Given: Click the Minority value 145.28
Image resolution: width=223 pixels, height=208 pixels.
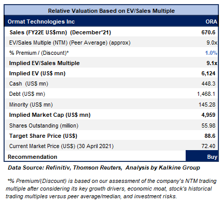Looking at the screenshot, I should [207, 105].
